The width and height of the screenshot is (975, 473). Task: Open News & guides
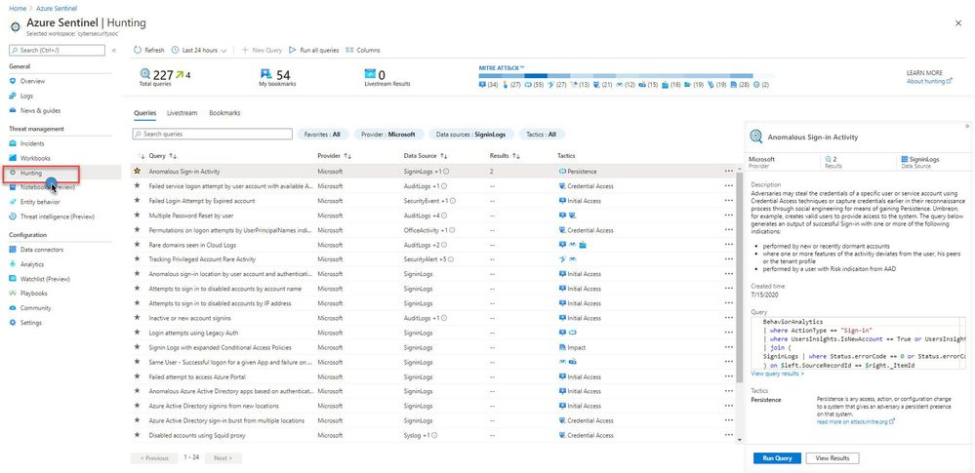pyautogui.click(x=40, y=110)
